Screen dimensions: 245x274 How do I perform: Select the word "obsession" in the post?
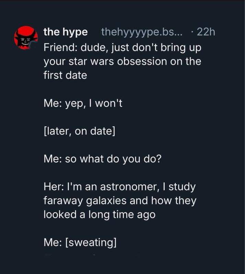coord(142,61)
